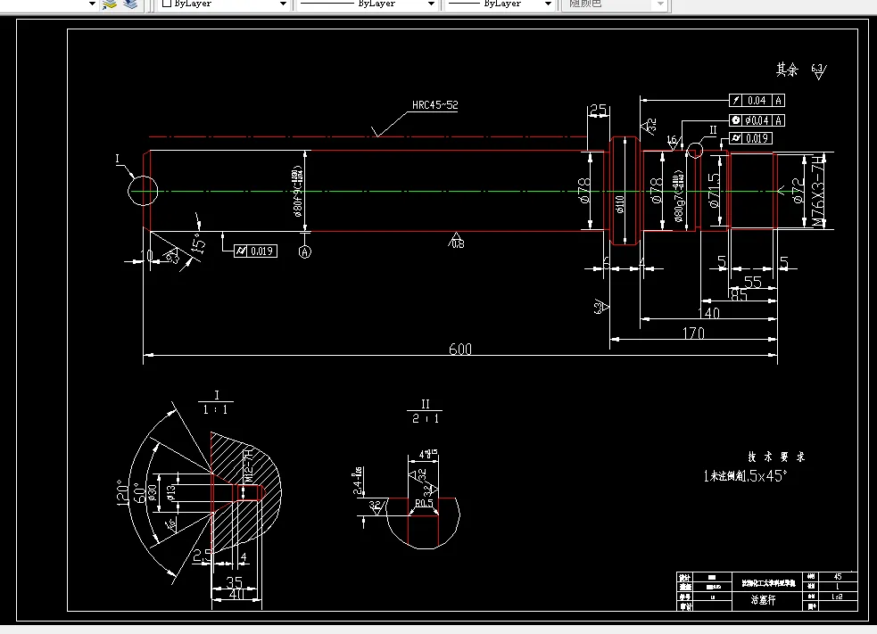Screen dimensions: 877x634
Task: Select detail circle I on shaft end
Action: coord(143,191)
